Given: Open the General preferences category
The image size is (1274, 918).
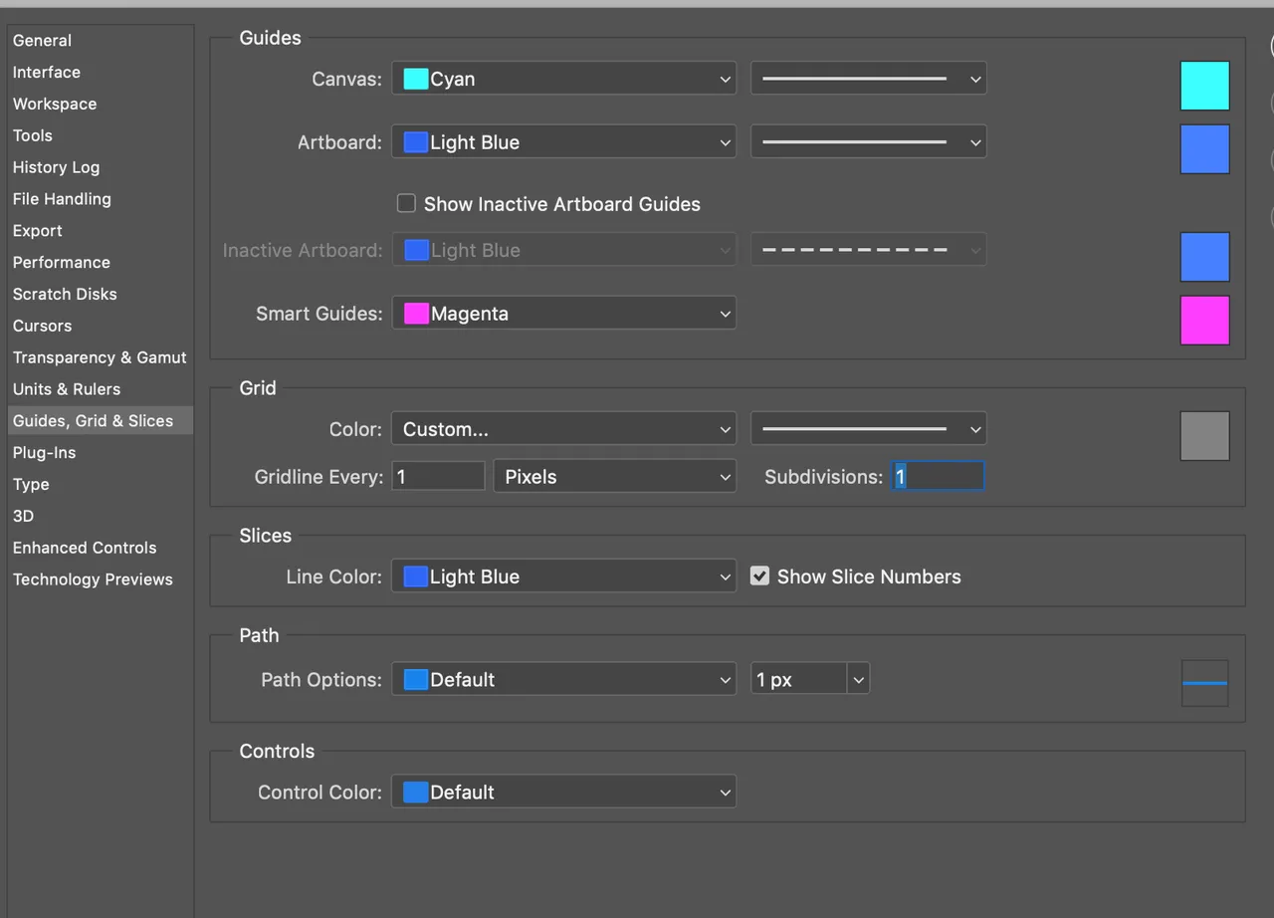Looking at the screenshot, I should [42, 41].
